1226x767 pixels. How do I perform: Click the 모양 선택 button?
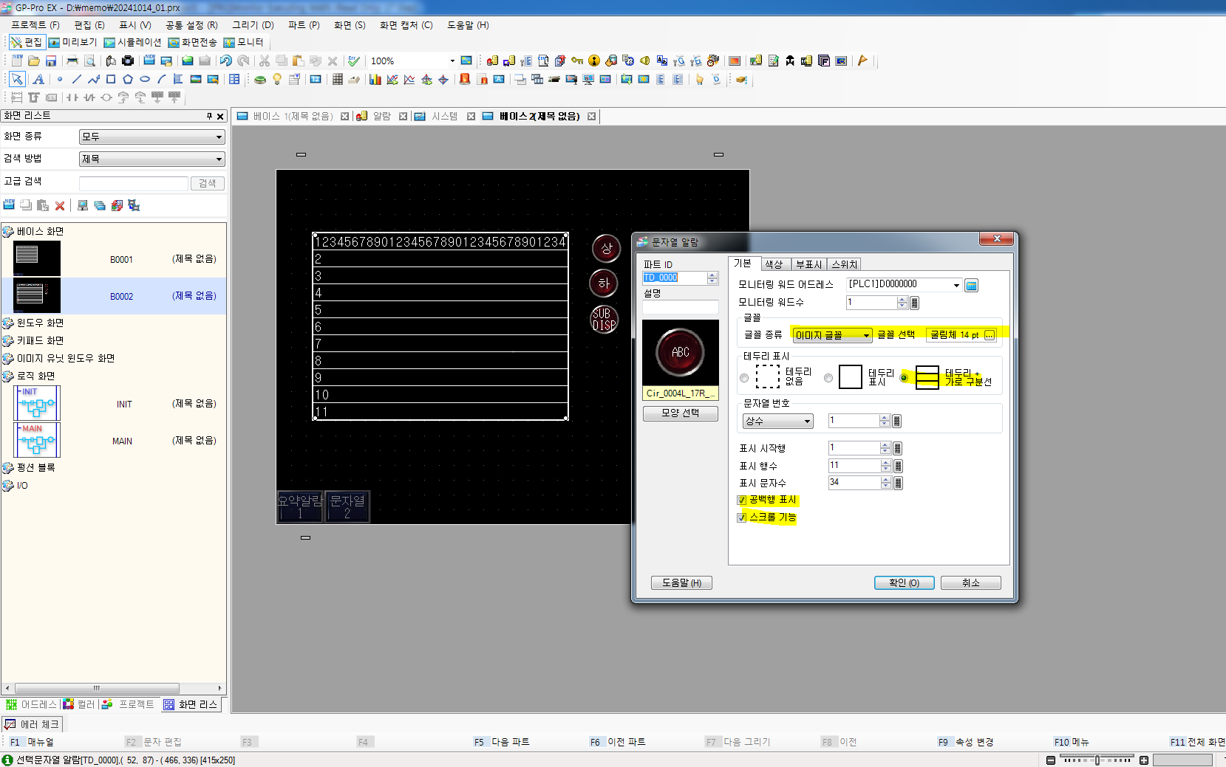(680, 413)
